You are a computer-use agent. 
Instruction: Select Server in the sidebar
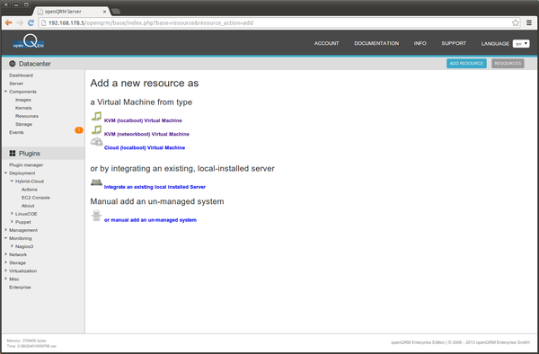[x=16, y=84]
